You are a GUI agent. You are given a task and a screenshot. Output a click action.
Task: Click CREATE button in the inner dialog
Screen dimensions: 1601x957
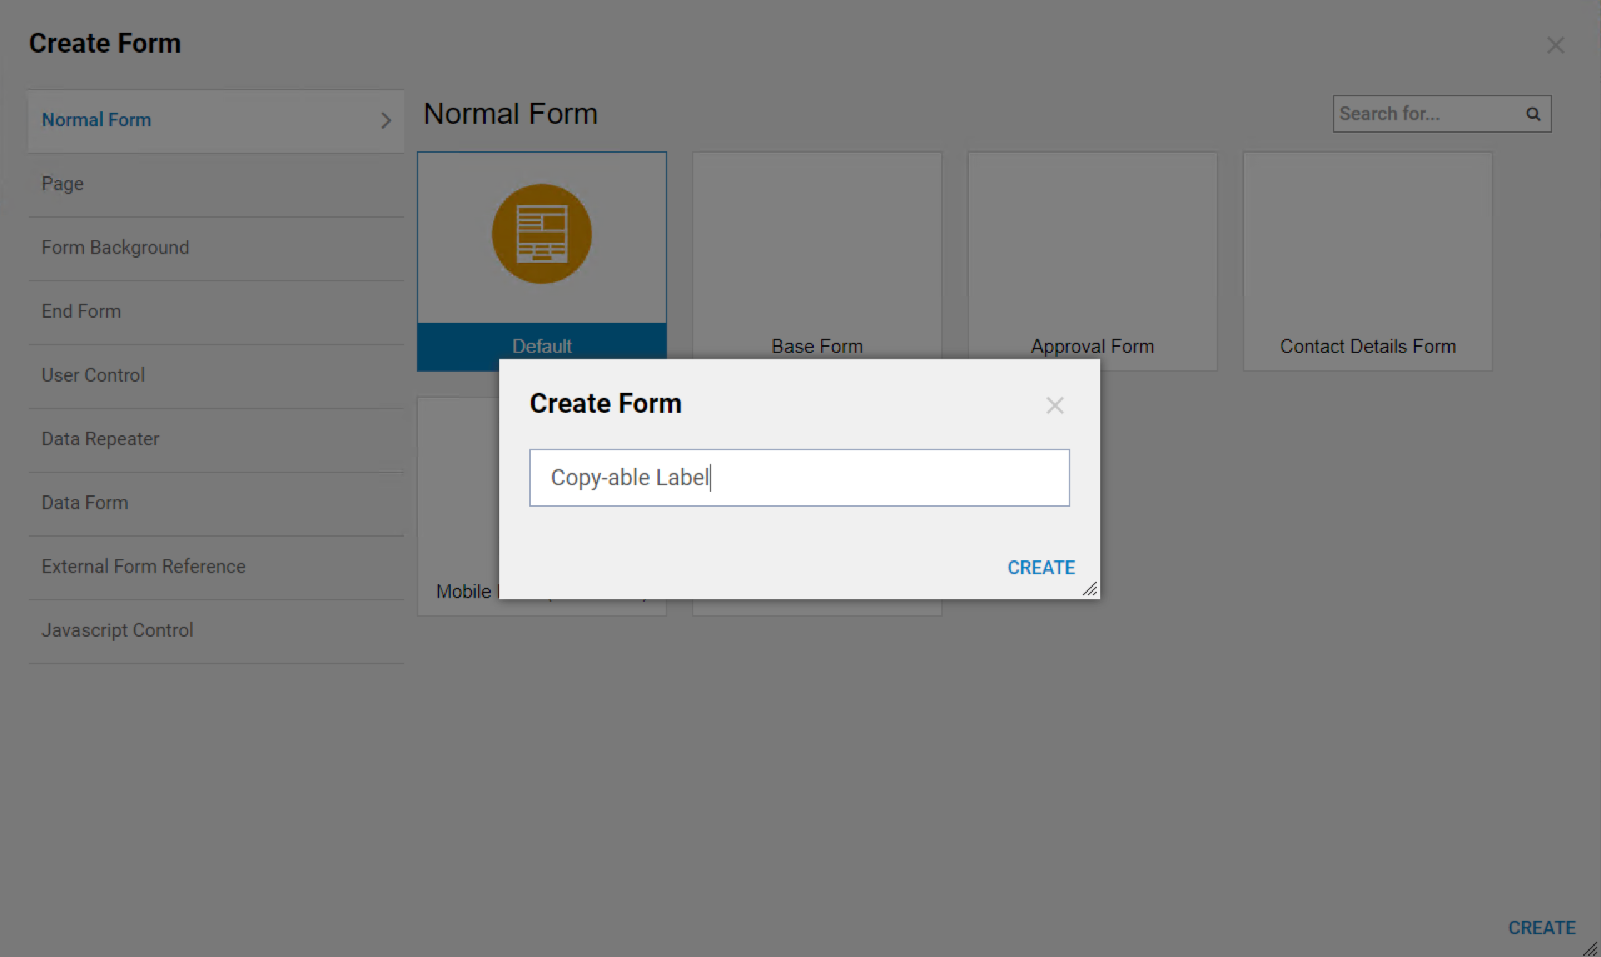[x=1039, y=566]
